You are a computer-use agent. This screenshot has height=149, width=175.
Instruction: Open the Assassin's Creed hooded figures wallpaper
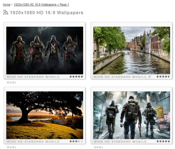coord(45,51)
